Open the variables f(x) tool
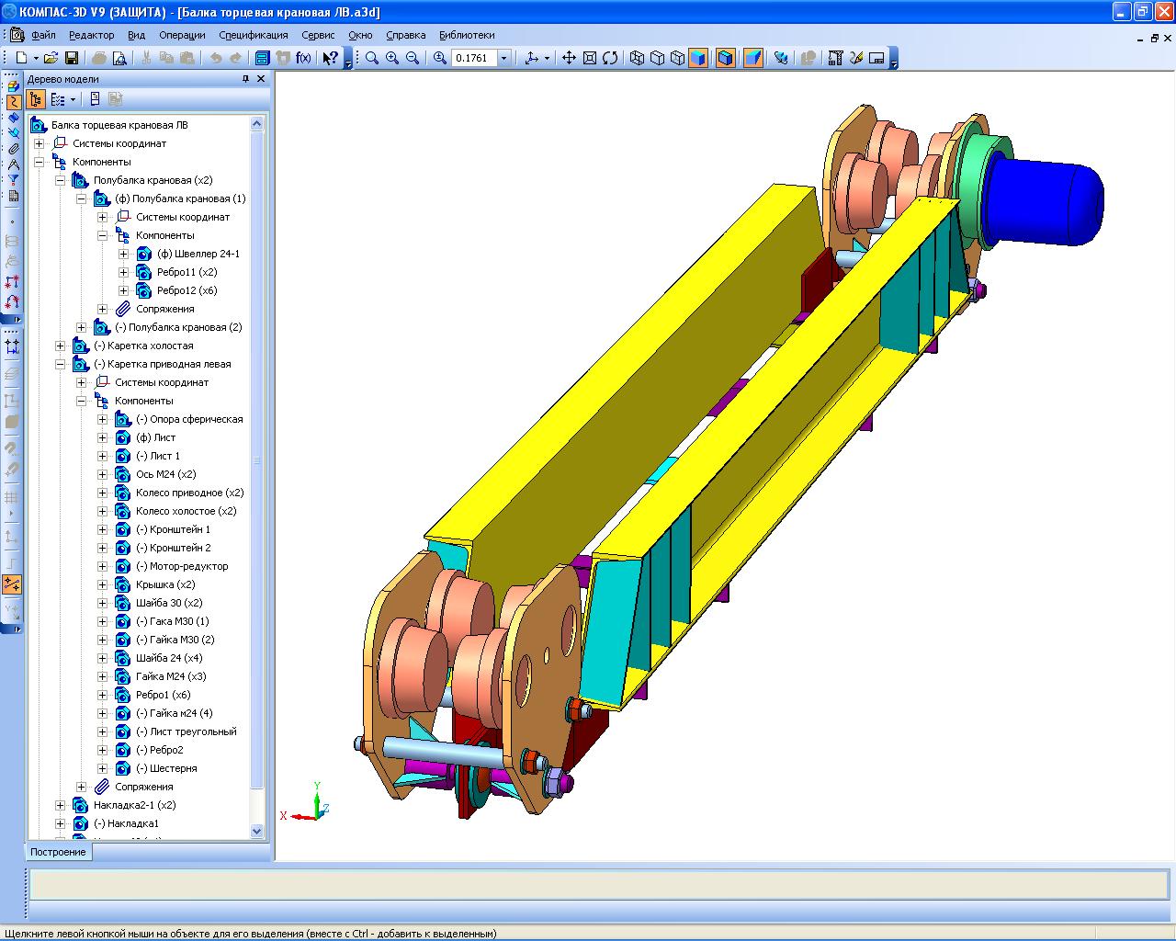Screen dimensions: 1176x941 point(303,58)
